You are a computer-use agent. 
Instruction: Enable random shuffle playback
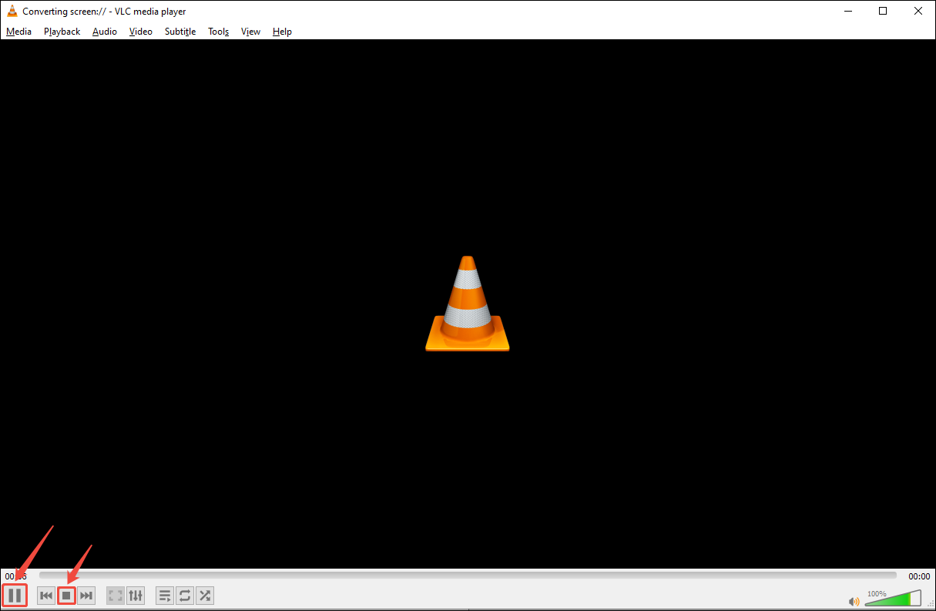(x=204, y=595)
